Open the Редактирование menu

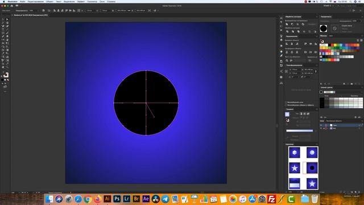tap(35, 1)
